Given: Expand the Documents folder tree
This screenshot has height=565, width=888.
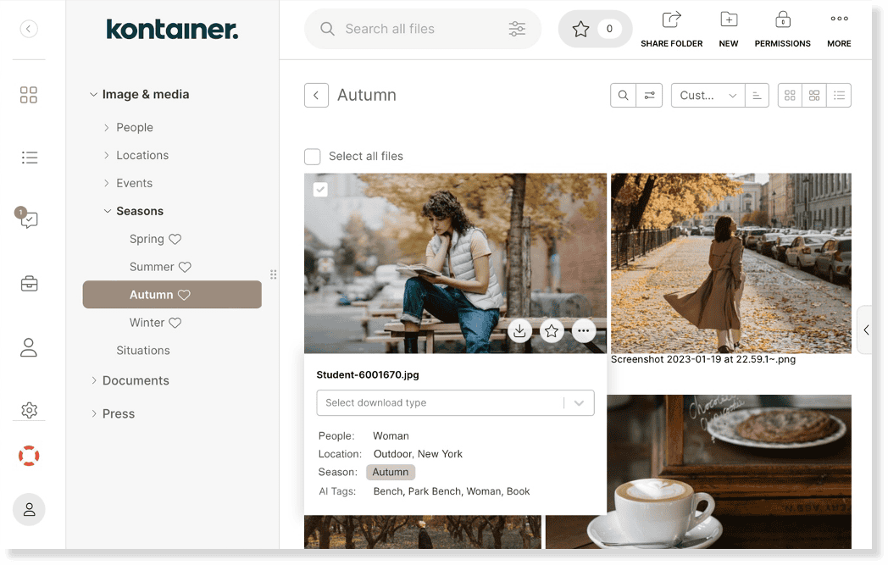Looking at the screenshot, I should pos(94,380).
